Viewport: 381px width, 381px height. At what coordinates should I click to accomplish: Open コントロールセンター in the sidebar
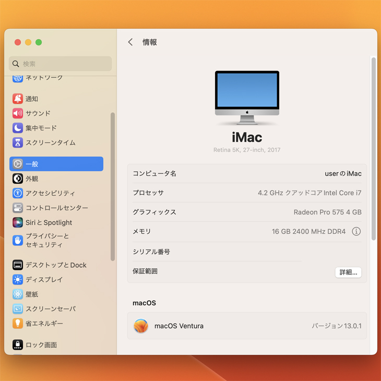(56, 208)
